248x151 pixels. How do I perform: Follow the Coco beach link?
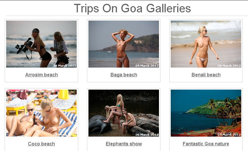coord(41,144)
